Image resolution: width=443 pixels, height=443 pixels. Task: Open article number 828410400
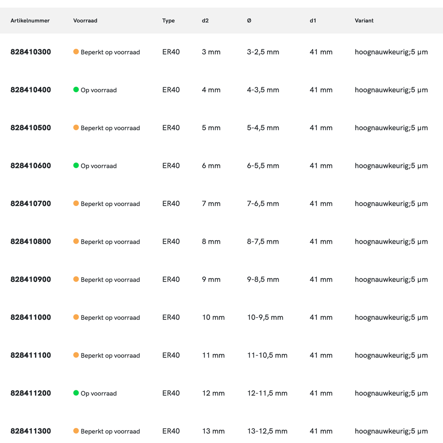click(31, 90)
